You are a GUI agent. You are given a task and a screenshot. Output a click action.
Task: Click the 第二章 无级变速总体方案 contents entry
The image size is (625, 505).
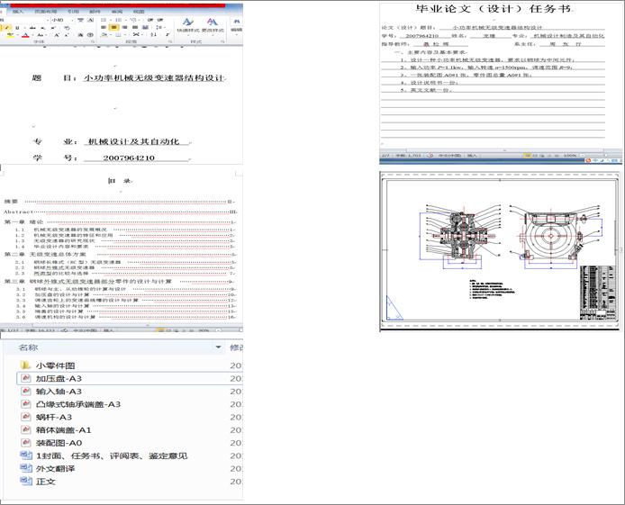(120, 254)
